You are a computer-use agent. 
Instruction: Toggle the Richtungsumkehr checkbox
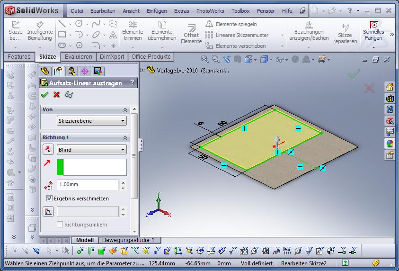tap(60, 224)
